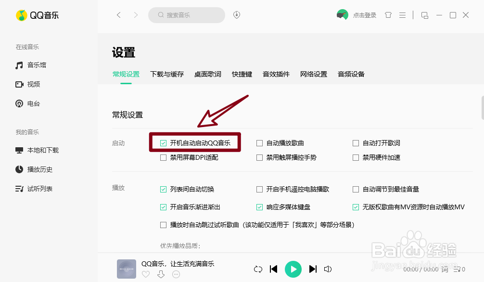Open 播放历史 in the sidebar
Image resolution: width=484 pixels, height=282 pixels.
[x=34, y=169]
